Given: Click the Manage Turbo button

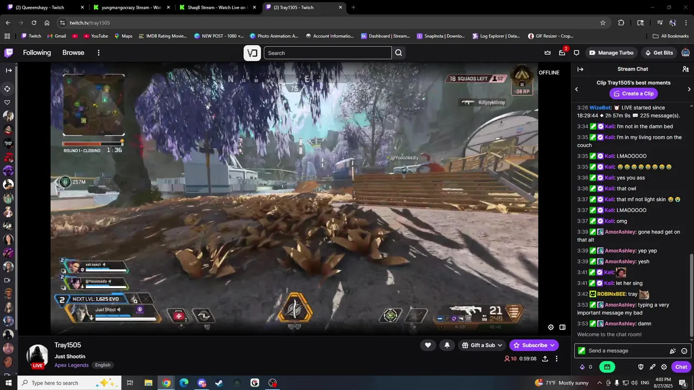Looking at the screenshot, I should pyautogui.click(x=611, y=53).
